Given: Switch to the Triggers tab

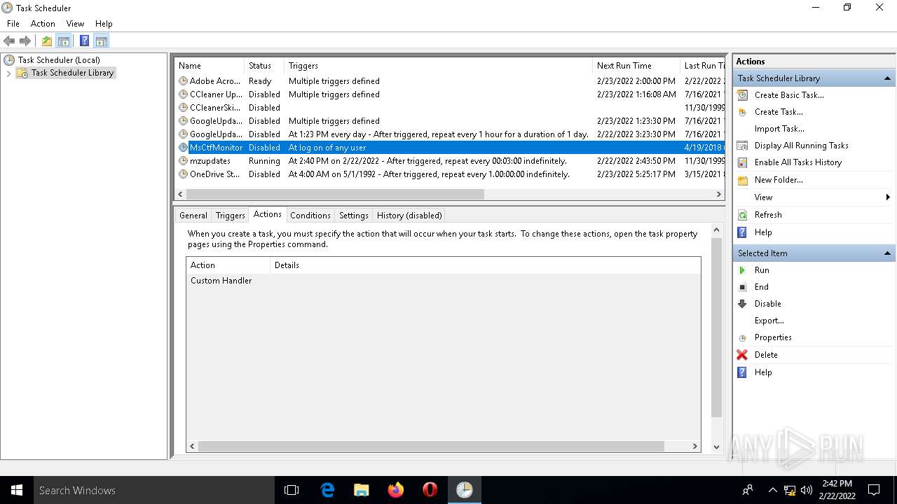Looking at the screenshot, I should 231,216.
